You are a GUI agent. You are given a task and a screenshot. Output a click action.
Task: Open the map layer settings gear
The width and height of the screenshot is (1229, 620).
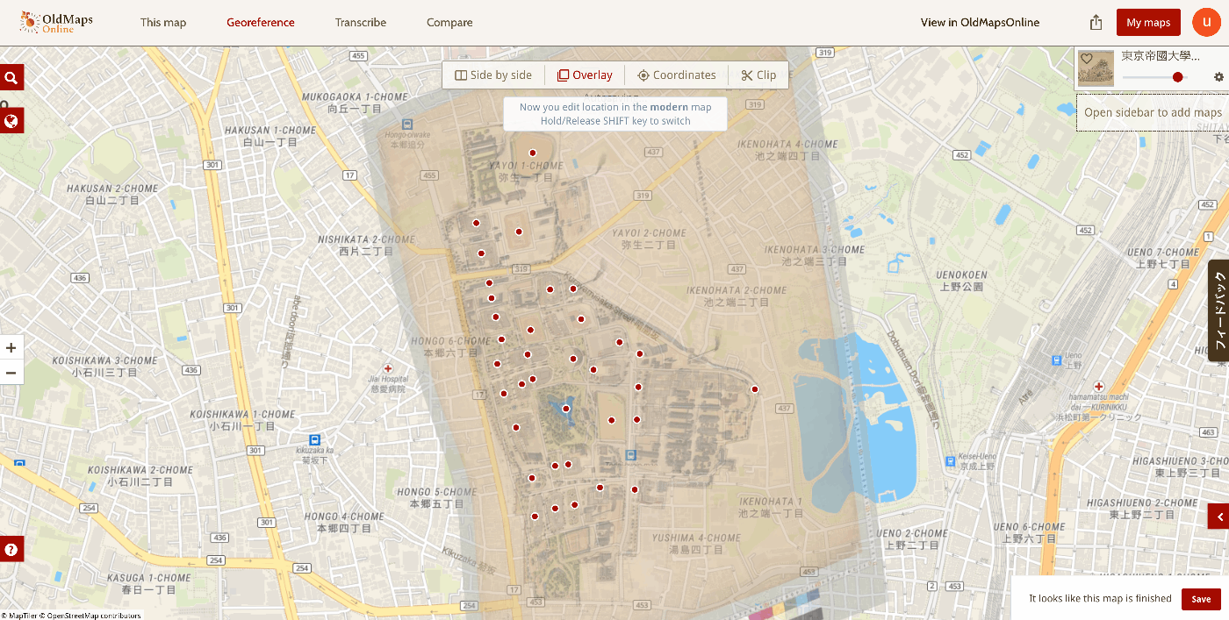(1218, 77)
